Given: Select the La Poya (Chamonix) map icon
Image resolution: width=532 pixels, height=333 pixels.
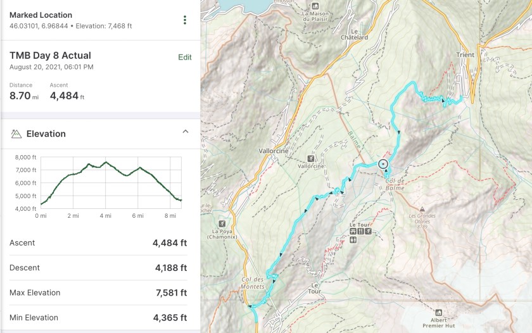Looking at the screenshot, I should click(x=222, y=223).
